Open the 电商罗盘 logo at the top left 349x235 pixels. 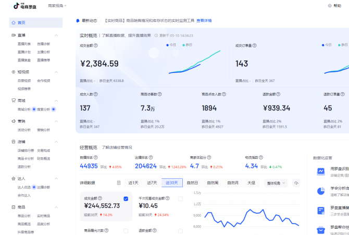25,6
